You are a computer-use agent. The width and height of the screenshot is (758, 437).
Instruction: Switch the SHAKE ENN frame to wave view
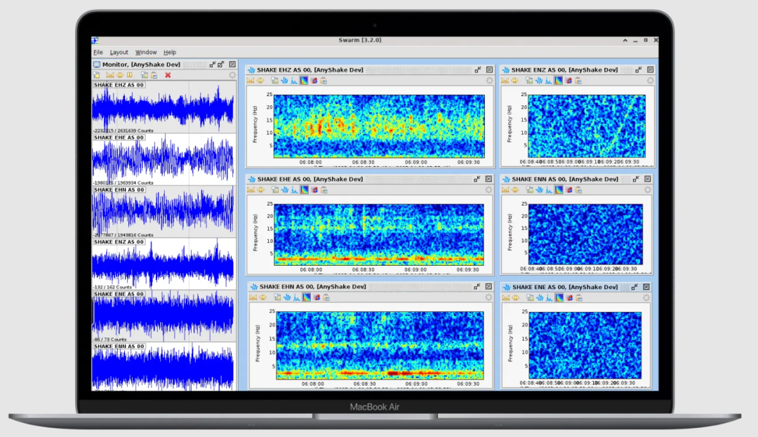point(540,190)
